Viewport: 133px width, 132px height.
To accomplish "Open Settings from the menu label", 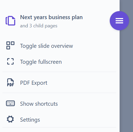I will coord(30,120).
